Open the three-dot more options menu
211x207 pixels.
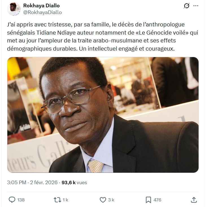tap(196, 6)
